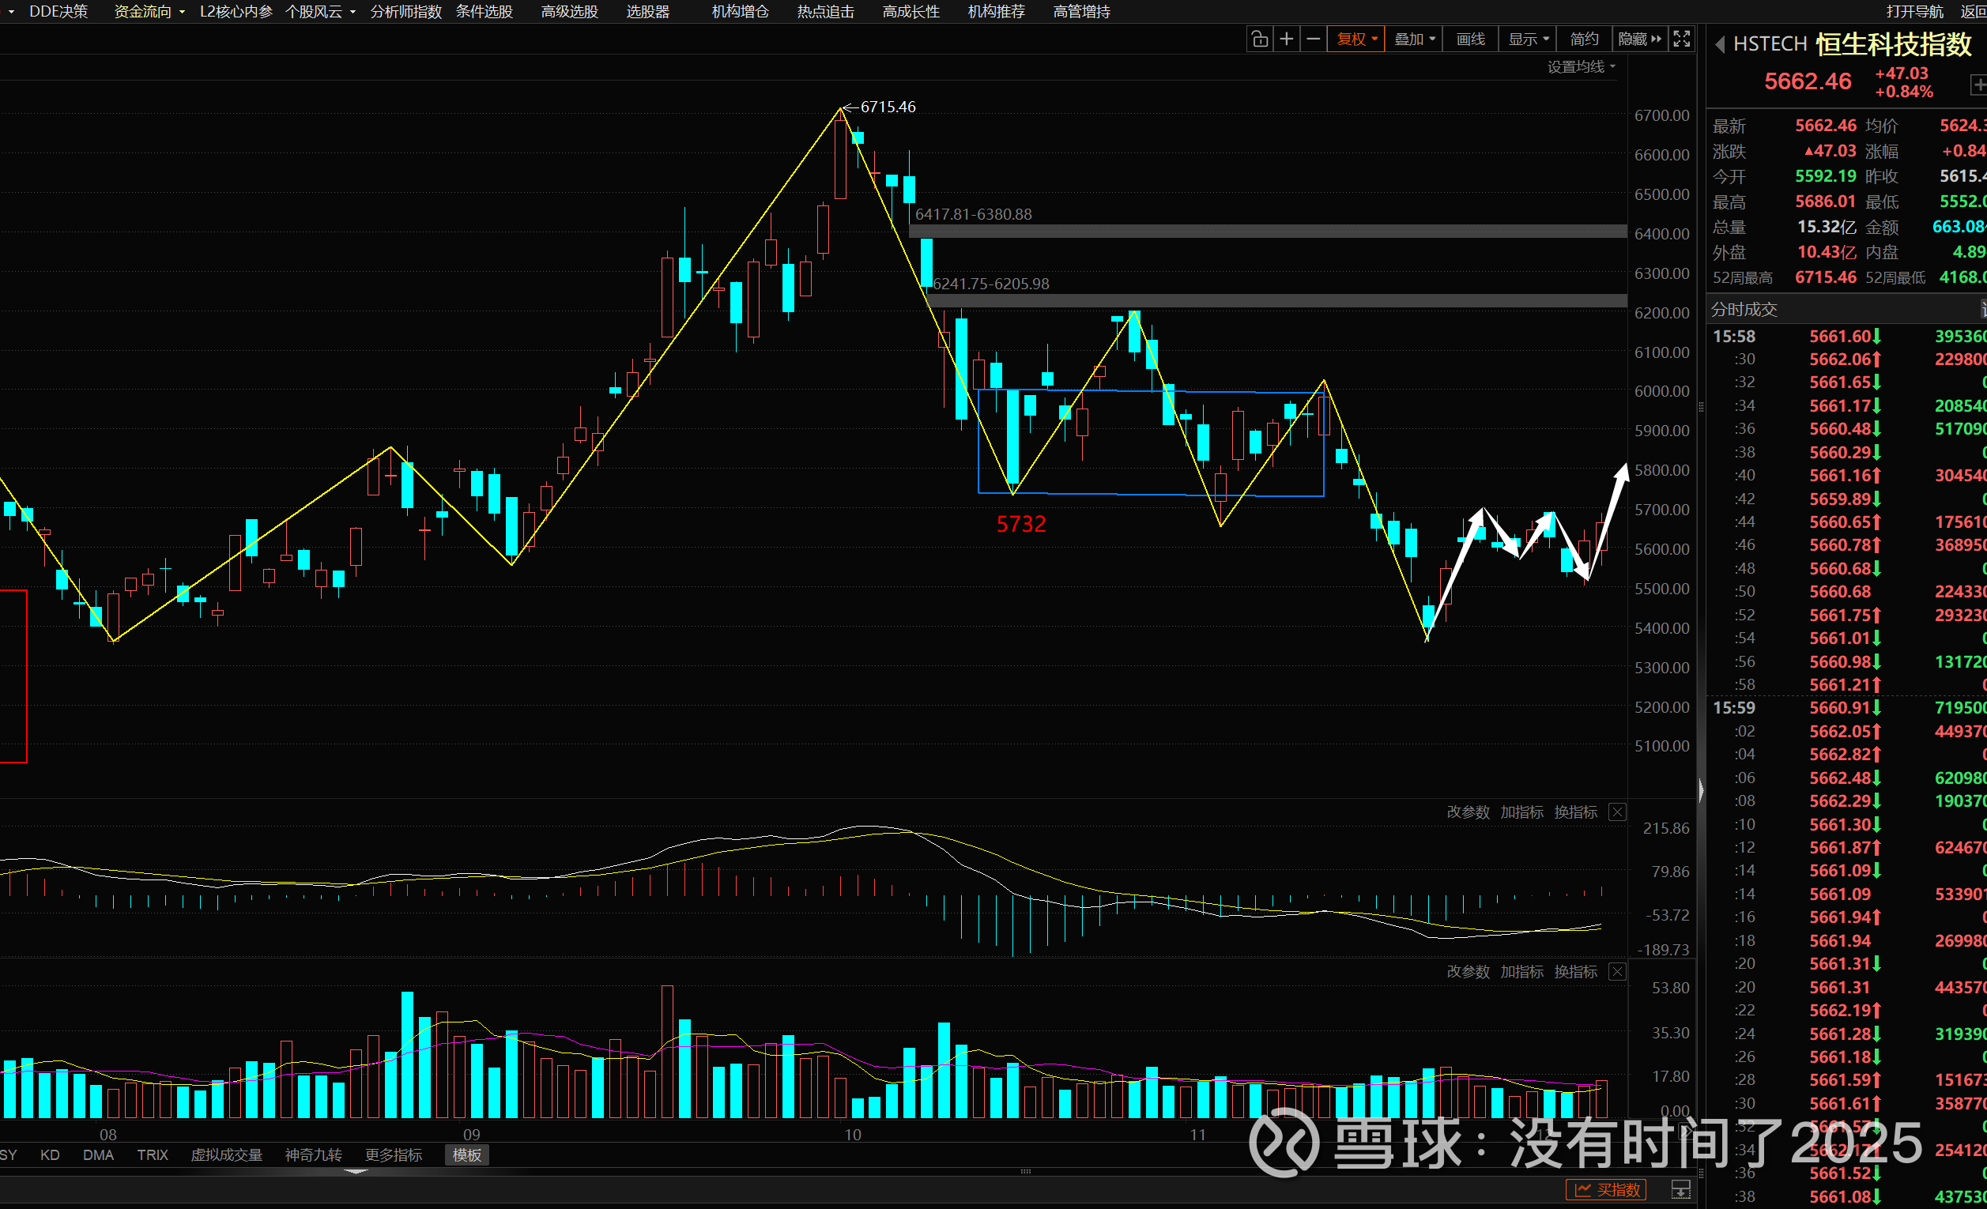Toggle 简约 simple display mode
The width and height of the screenshot is (1987, 1209).
pos(1584,39)
